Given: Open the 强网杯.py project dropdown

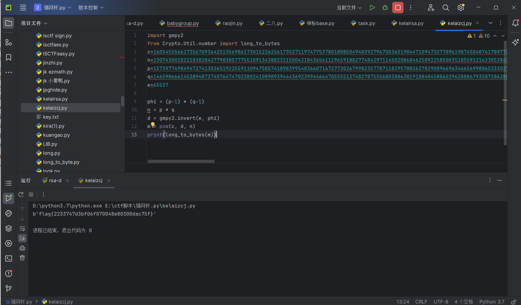Looking at the screenshot, I should 53,8.
